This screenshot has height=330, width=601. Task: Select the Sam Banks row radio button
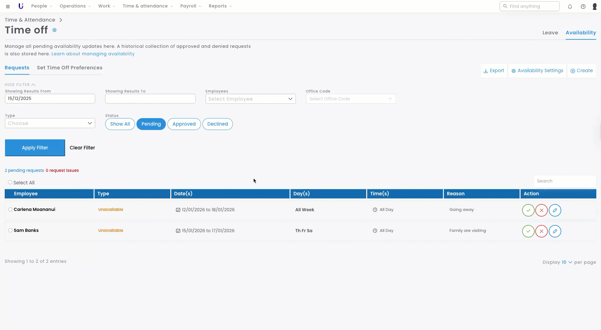pos(10,230)
